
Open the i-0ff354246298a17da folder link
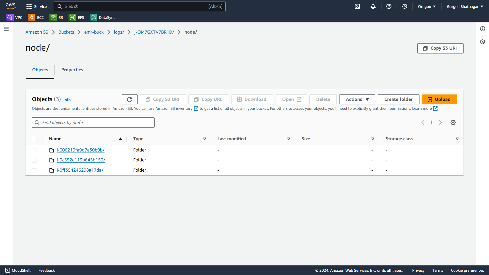80,170
